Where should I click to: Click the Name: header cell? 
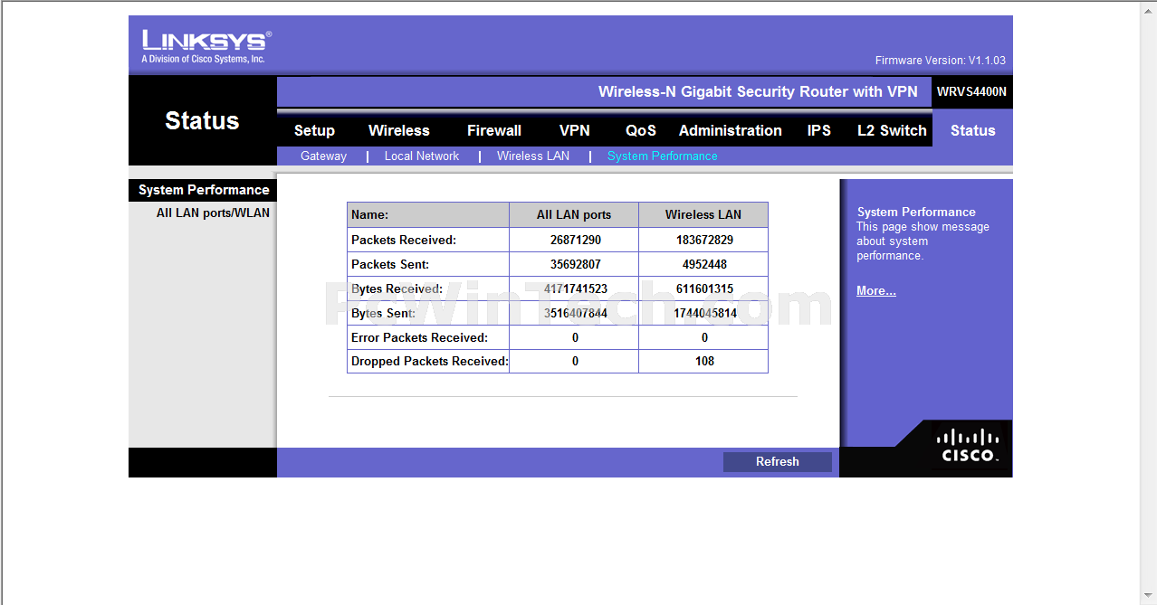click(x=428, y=214)
